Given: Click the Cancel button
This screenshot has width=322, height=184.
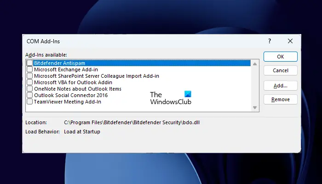Looking at the screenshot, I should tap(280, 70).
